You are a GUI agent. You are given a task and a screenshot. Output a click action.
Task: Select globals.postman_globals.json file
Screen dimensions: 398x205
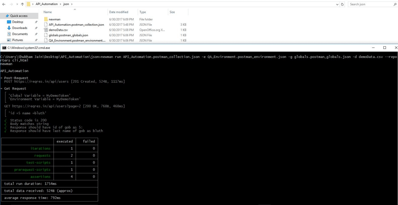click(x=68, y=35)
